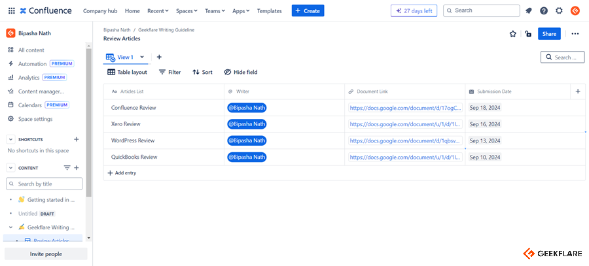Image resolution: width=589 pixels, height=266 pixels.
Task: Go to Home in top navigation
Action: click(x=132, y=11)
